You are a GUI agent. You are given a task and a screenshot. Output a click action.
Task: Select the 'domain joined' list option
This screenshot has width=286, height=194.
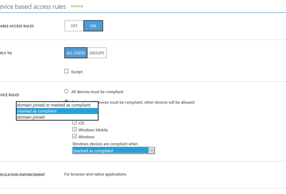pyautogui.click(x=31, y=117)
